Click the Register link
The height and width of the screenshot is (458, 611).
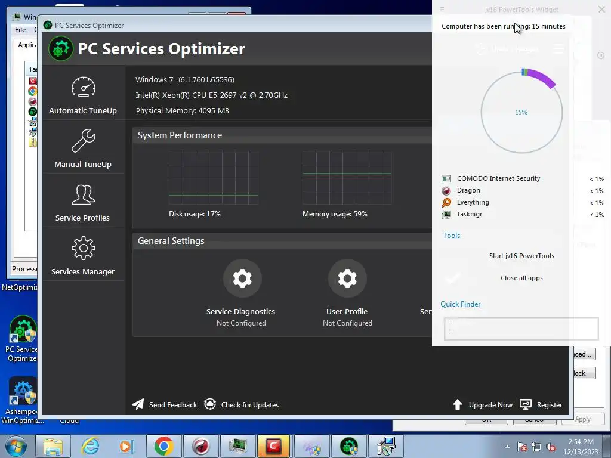click(550, 405)
